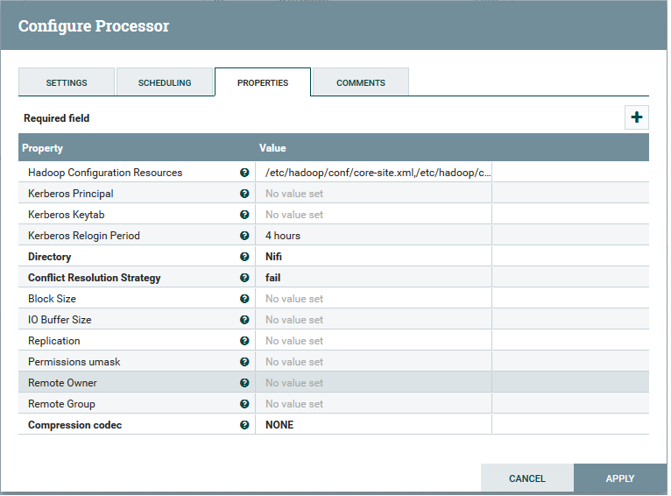The image size is (671, 496).
Task: Click help icon for Hadoop Configuration Resources
Action: point(244,173)
